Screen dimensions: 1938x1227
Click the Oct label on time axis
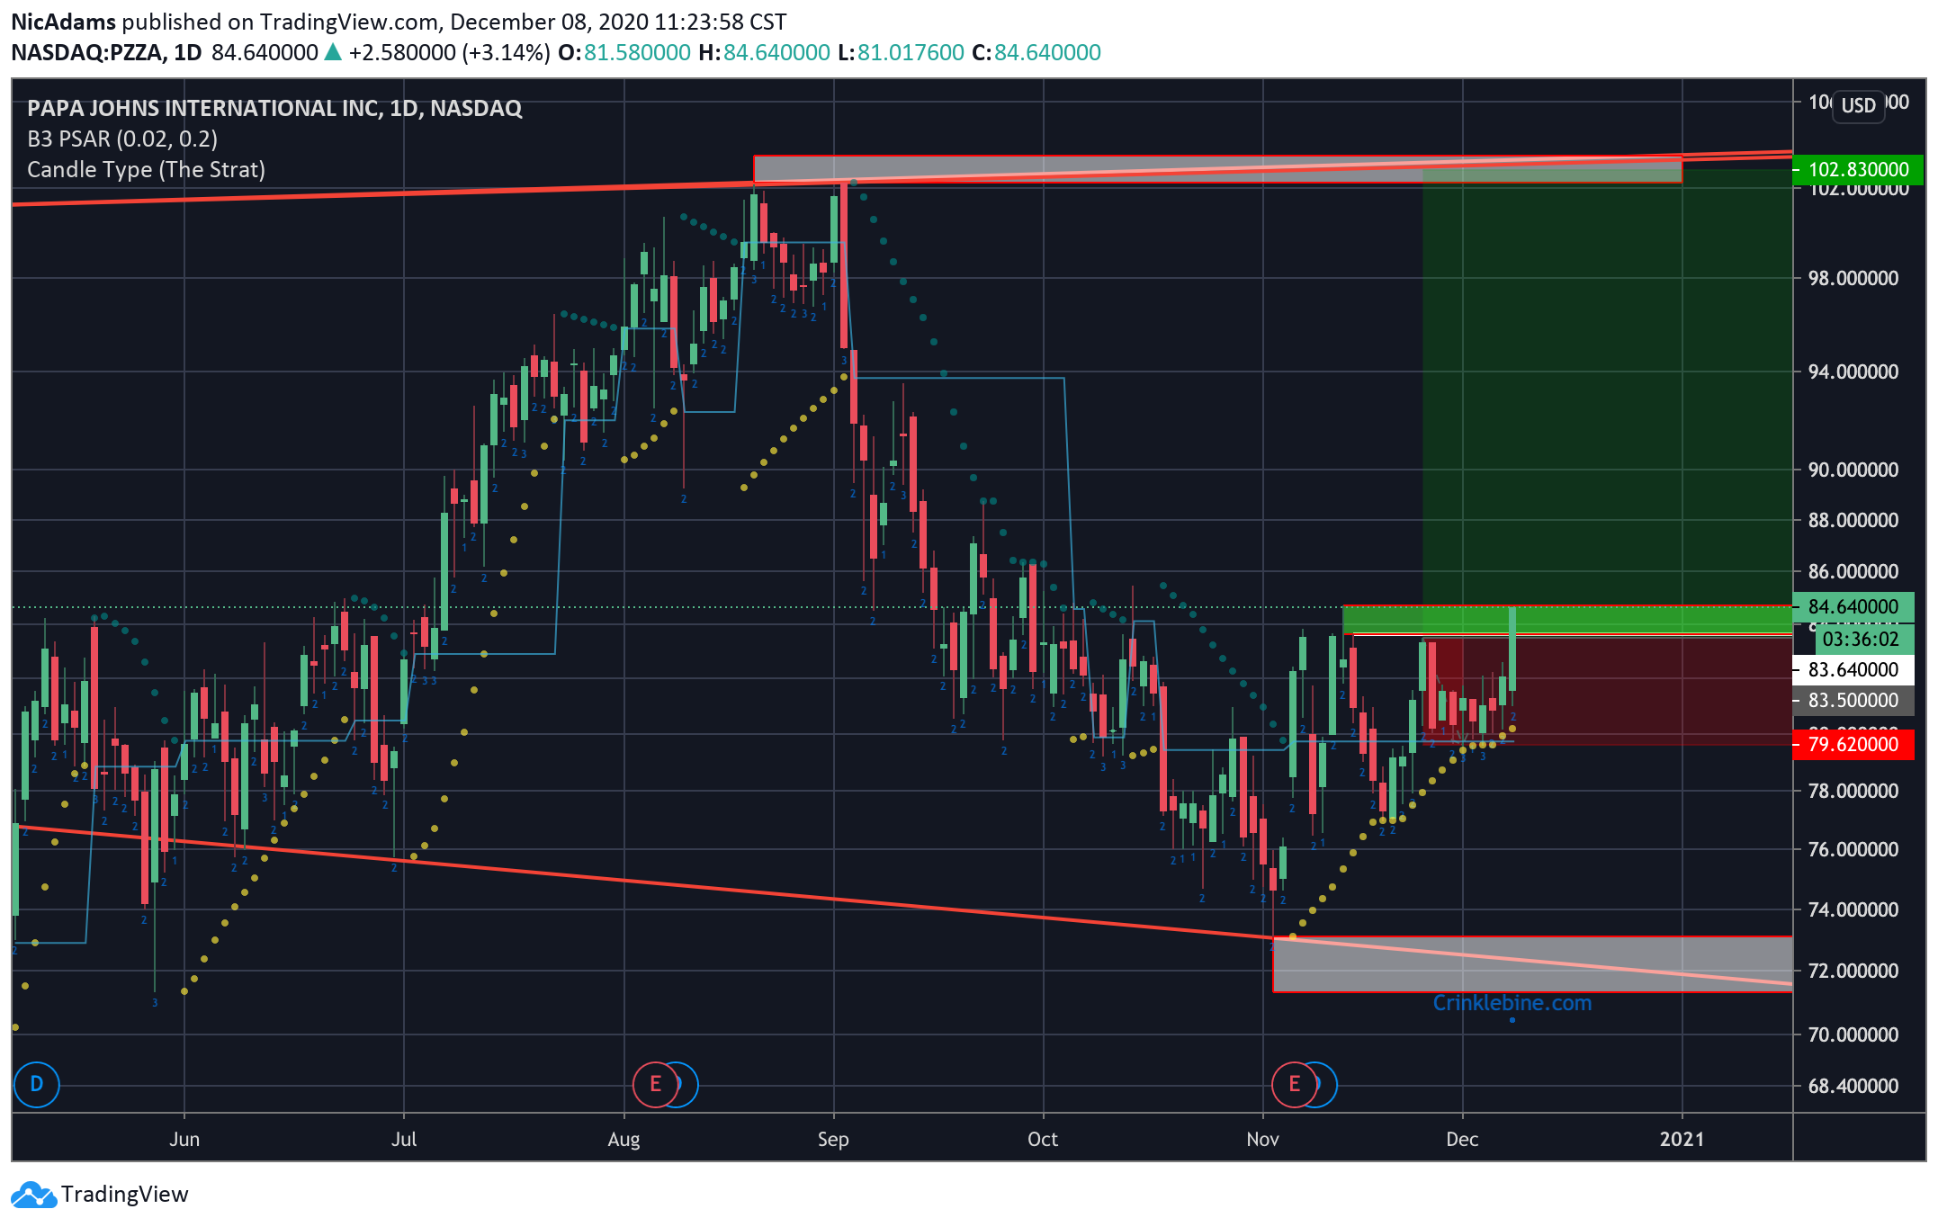(x=1043, y=1140)
